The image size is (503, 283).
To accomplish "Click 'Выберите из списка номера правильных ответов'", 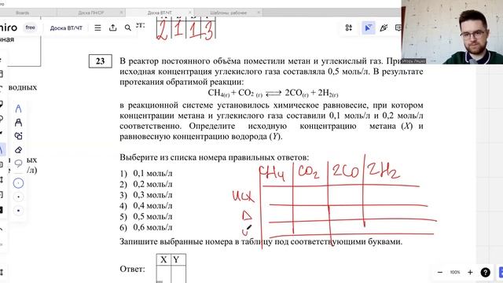I will [215, 157].
